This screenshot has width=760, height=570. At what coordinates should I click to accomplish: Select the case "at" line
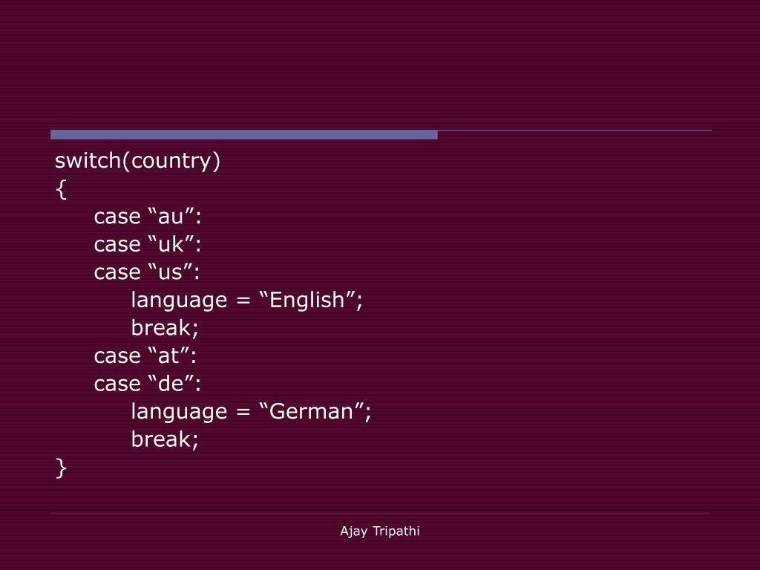point(145,356)
